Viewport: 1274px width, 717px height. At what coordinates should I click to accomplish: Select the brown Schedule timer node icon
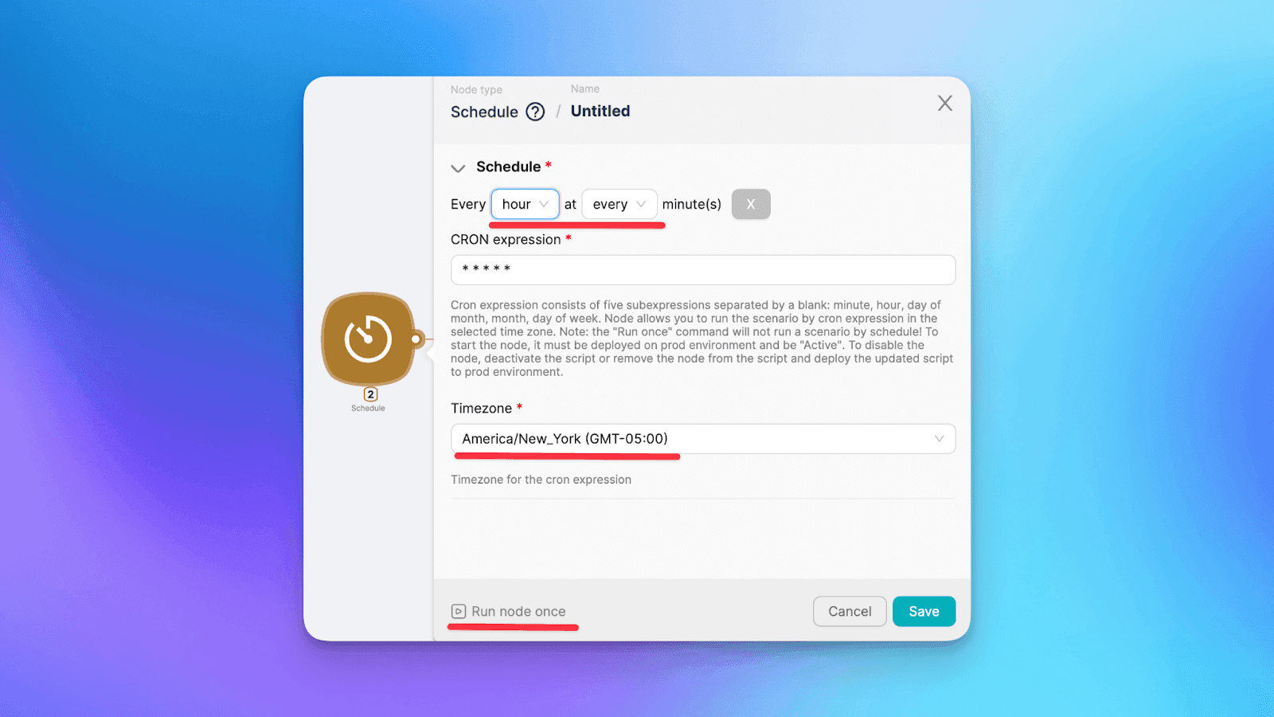[368, 339]
